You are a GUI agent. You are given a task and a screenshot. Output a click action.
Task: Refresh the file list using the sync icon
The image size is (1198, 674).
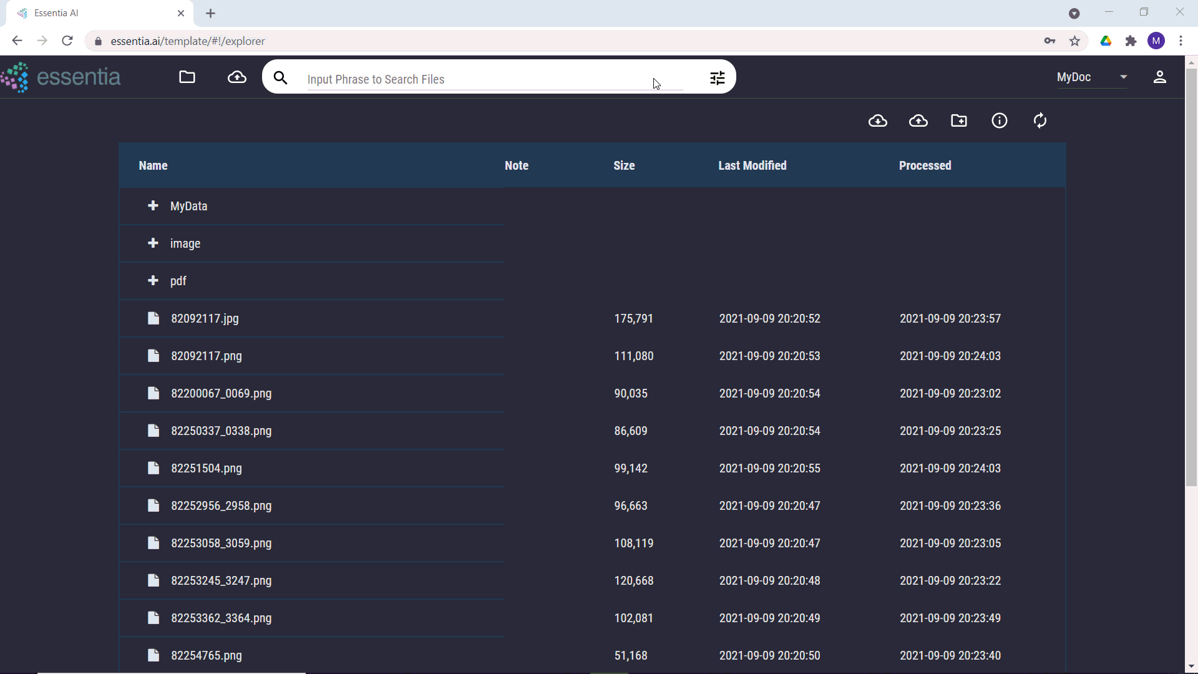click(1040, 120)
